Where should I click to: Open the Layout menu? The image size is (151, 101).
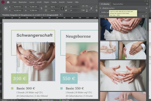[x=32, y=2]
